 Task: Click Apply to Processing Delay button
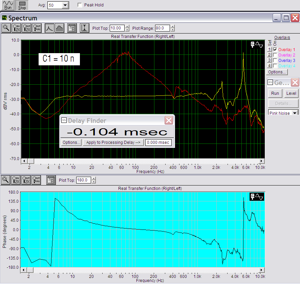click(113, 143)
